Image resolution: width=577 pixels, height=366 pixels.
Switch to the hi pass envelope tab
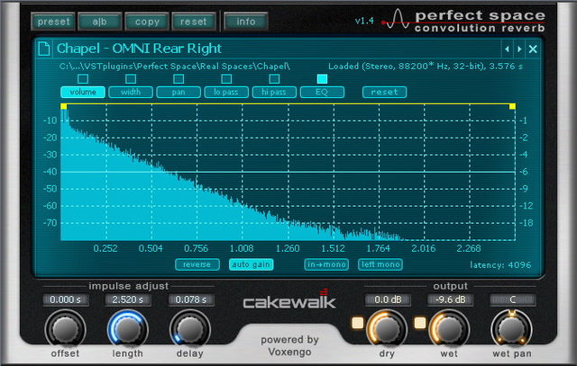click(274, 92)
